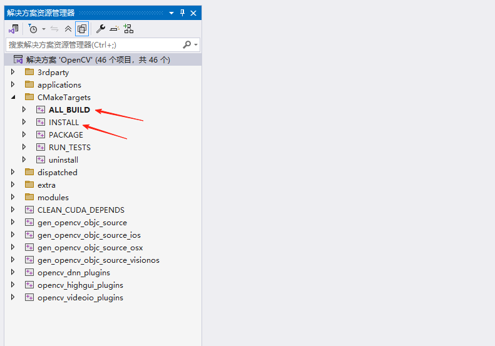Screen dimensions: 495x346
Task: Select gen_opencv_objc_source_visionos project
Action: [x=98, y=260]
